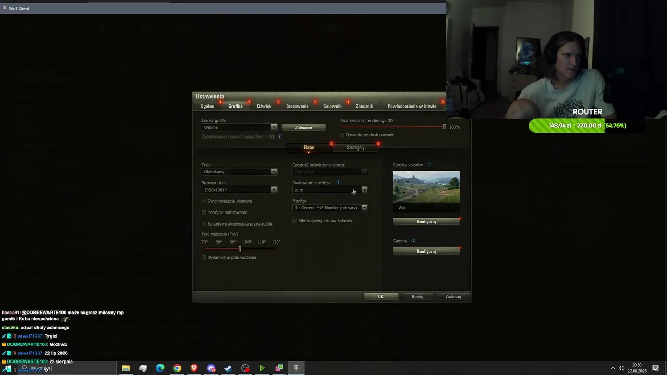Toggle Synchronizacja pionowa checkbox
The height and width of the screenshot is (375, 667).
click(204, 201)
